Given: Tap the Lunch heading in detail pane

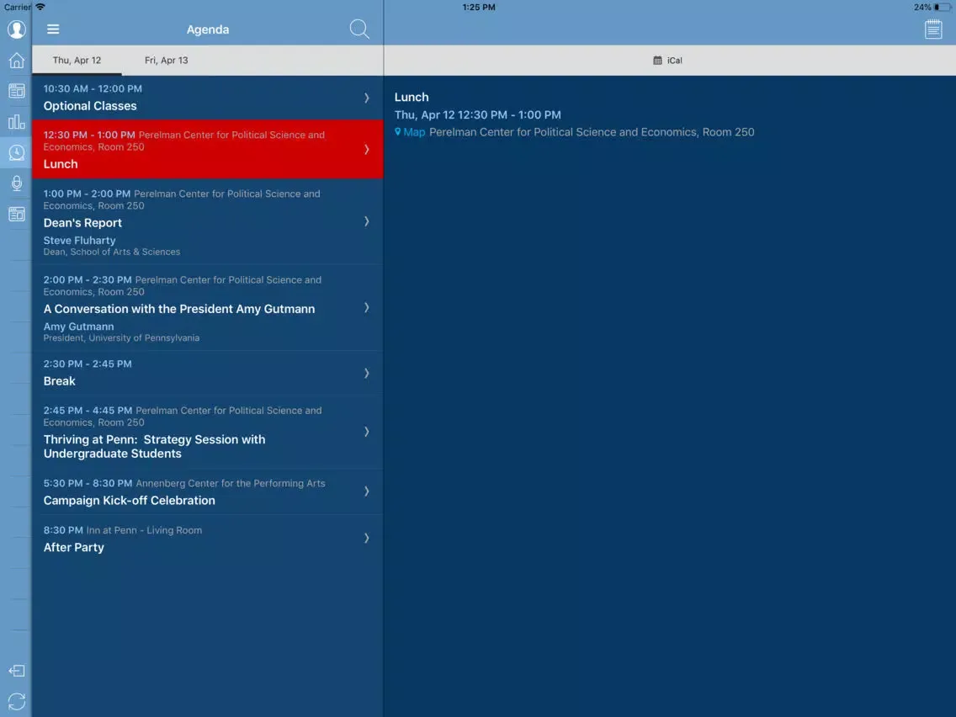Looking at the screenshot, I should click(412, 97).
